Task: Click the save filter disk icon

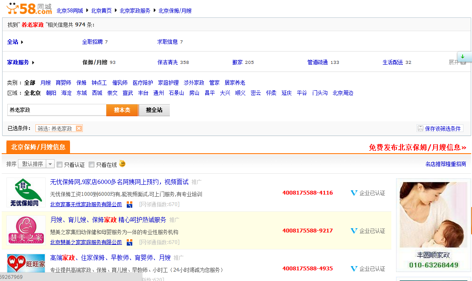Action: pos(420,129)
